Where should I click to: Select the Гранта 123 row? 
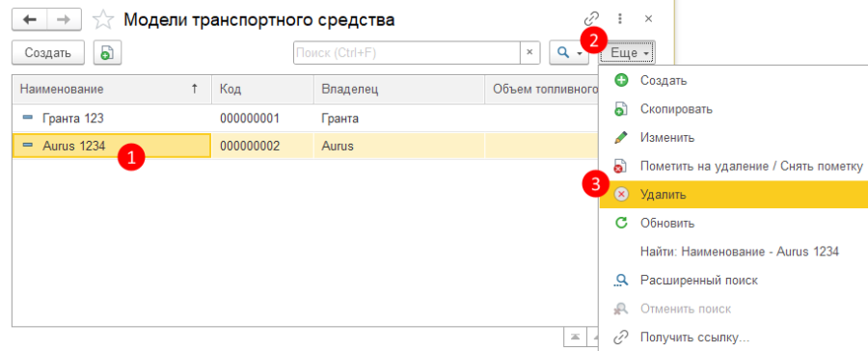(305, 118)
